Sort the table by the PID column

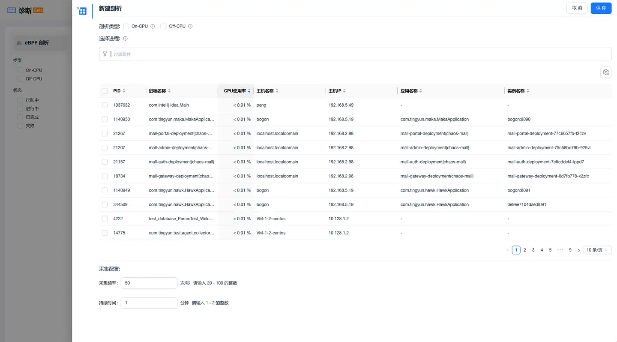pyautogui.click(x=124, y=91)
